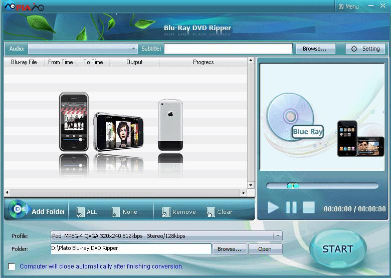
Task: Play the preview video
Action: click(x=273, y=207)
